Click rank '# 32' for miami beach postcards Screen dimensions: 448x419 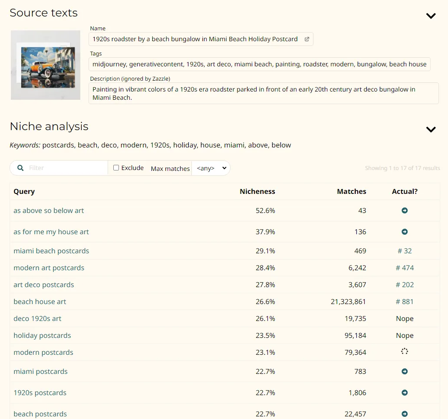tap(405, 251)
